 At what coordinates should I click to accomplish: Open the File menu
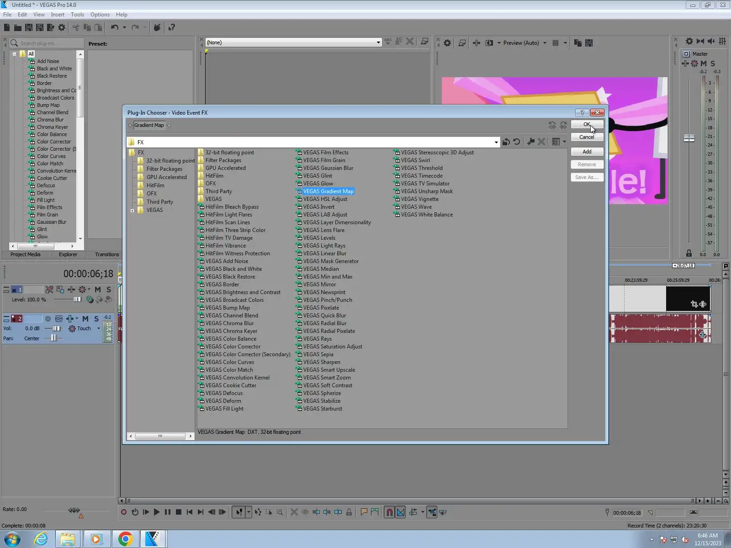coord(7,15)
